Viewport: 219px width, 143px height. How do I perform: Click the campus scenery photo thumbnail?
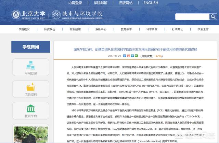31,134
